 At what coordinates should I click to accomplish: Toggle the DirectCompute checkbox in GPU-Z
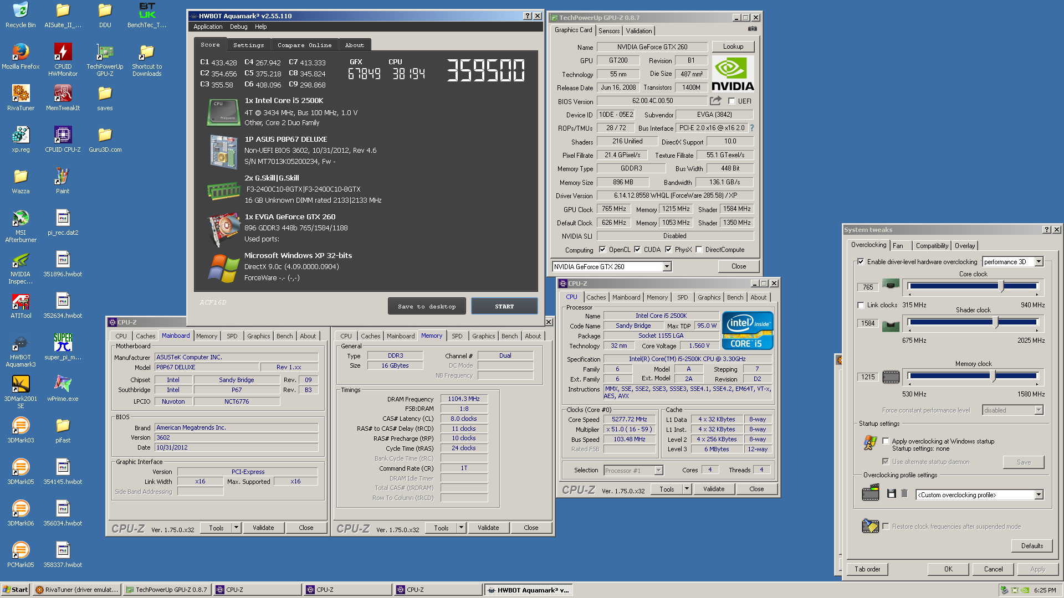click(699, 250)
